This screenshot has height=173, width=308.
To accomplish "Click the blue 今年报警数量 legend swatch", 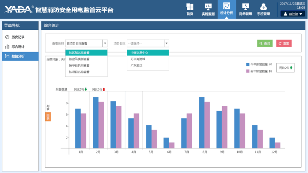I will pyautogui.click(x=248, y=64).
